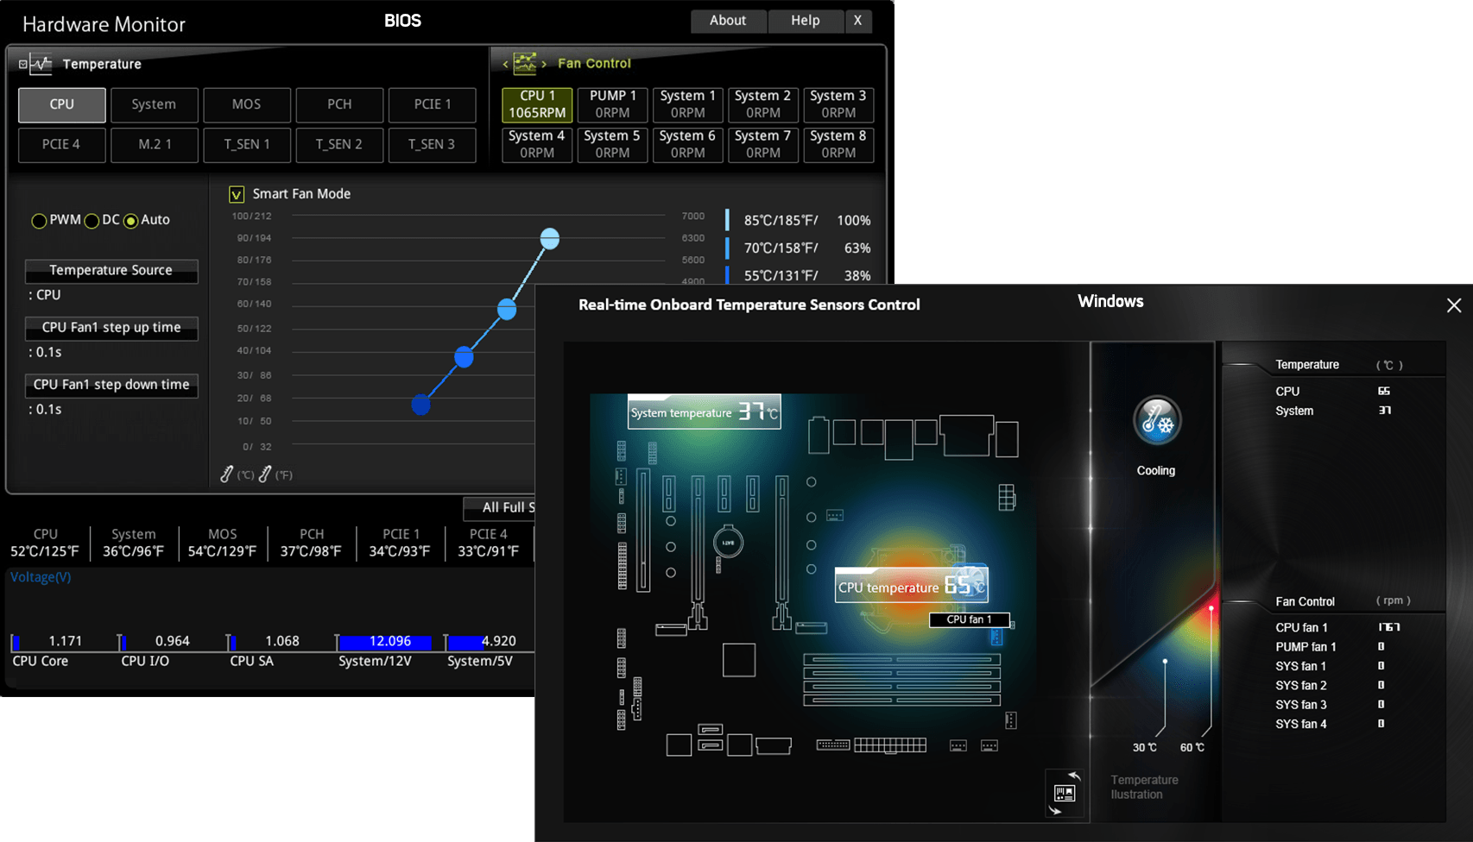Select the System 8 fan button
1473x842 pixels.
coord(838,144)
